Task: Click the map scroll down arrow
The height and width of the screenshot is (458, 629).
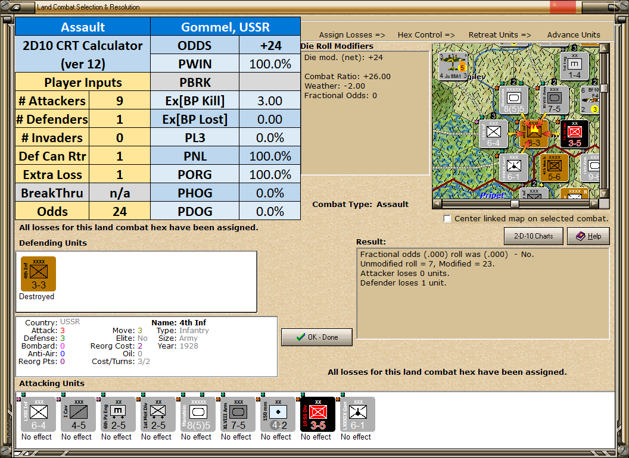Action: pos(604,194)
